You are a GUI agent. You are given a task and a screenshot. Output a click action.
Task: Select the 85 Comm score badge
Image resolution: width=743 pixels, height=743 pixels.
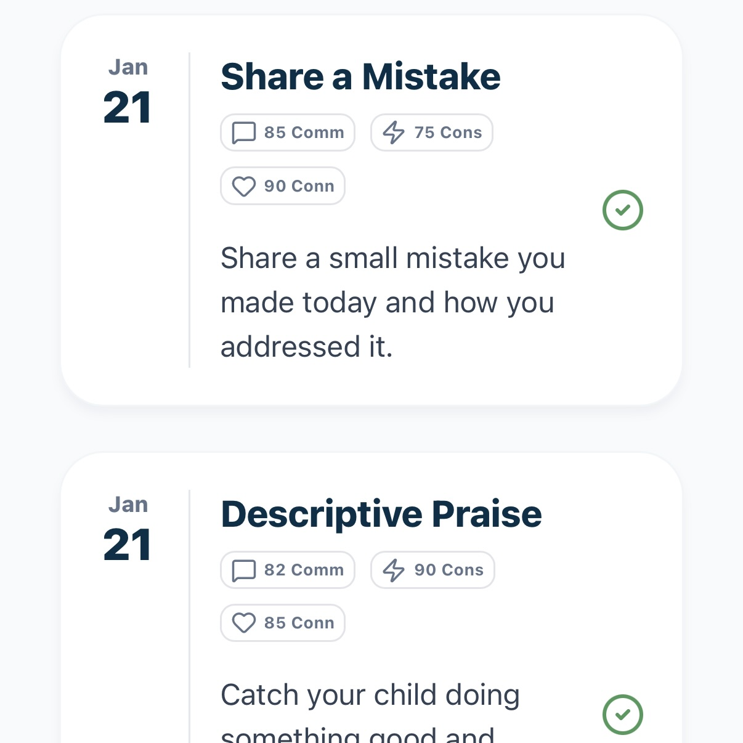[x=288, y=132]
